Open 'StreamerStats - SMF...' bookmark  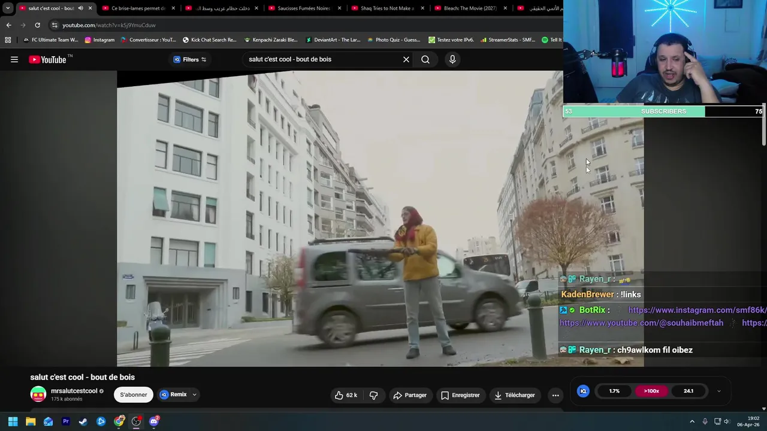coord(507,40)
